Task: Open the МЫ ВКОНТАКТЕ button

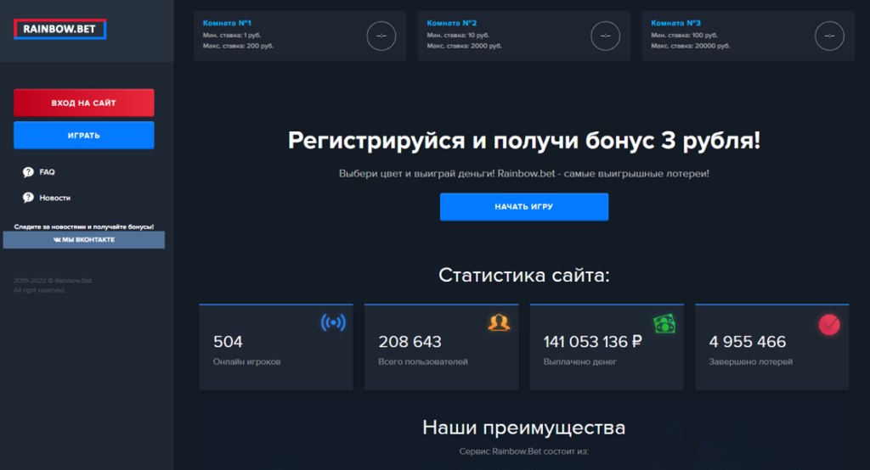Action: click(84, 239)
